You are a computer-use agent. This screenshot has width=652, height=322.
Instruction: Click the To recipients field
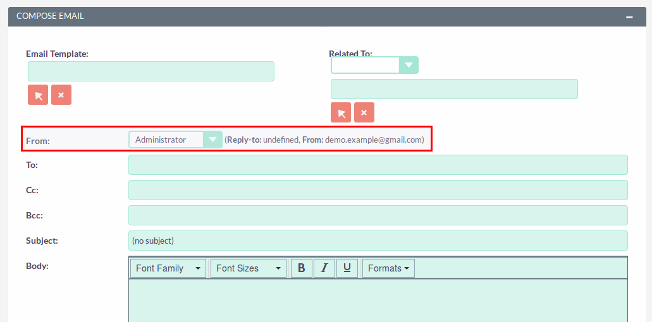pos(378,165)
